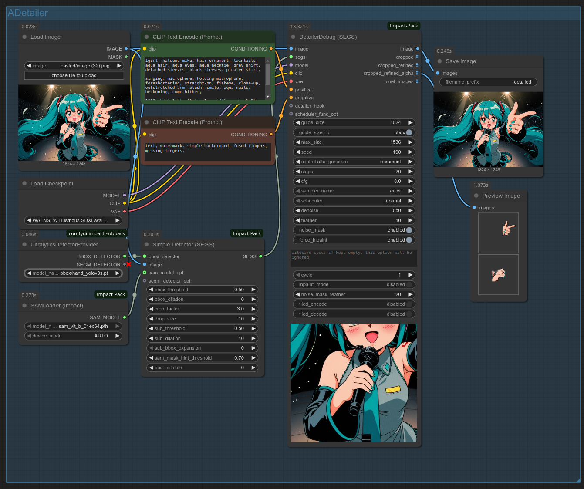This screenshot has height=489, width=584.
Task: Increase the steps value with right arrow
Action: [410, 172]
